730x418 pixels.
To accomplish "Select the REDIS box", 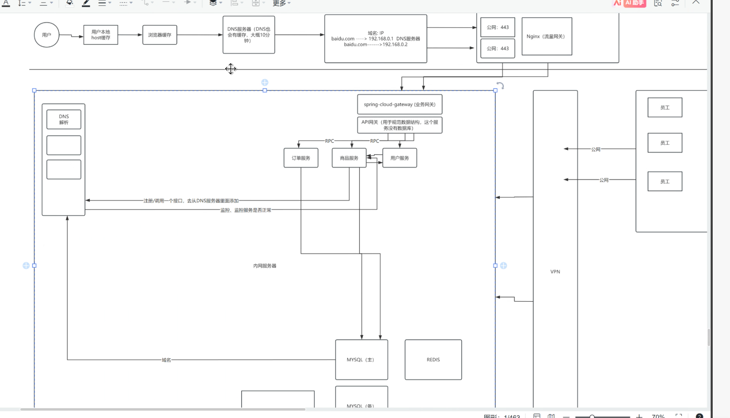I will point(433,359).
